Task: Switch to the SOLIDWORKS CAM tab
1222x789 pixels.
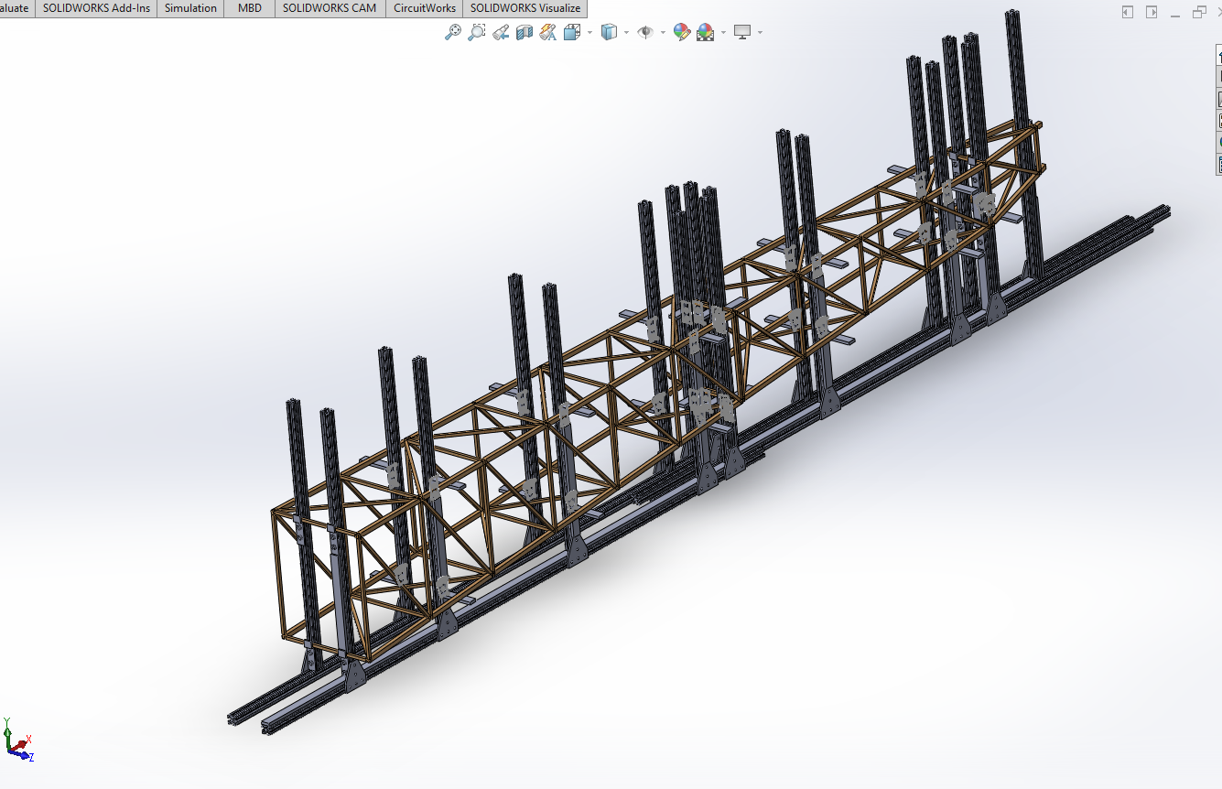Action: point(330,8)
